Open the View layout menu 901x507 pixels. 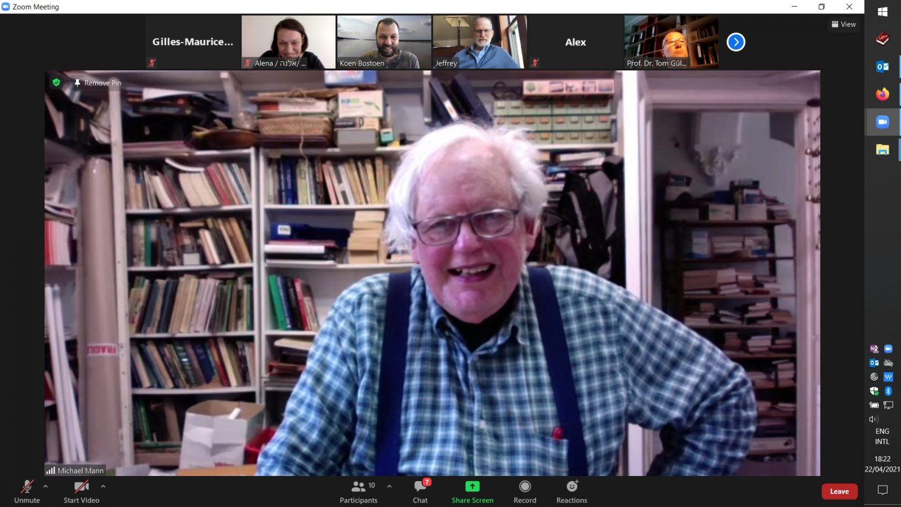[844, 24]
